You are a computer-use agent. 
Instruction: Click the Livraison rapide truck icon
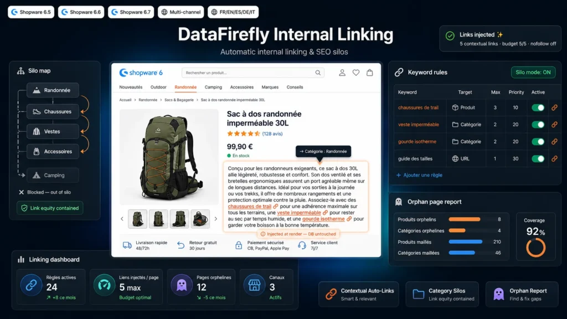(127, 245)
